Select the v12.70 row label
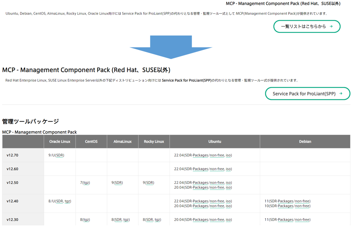The height and width of the screenshot is (227, 354). tap(12, 155)
